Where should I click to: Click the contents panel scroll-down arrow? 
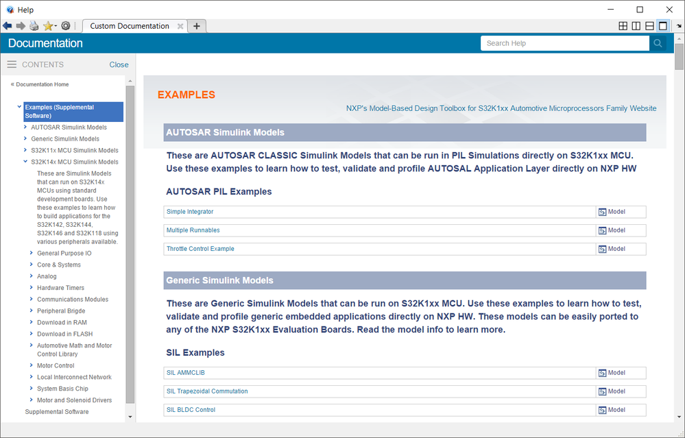click(x=130, y=417)
